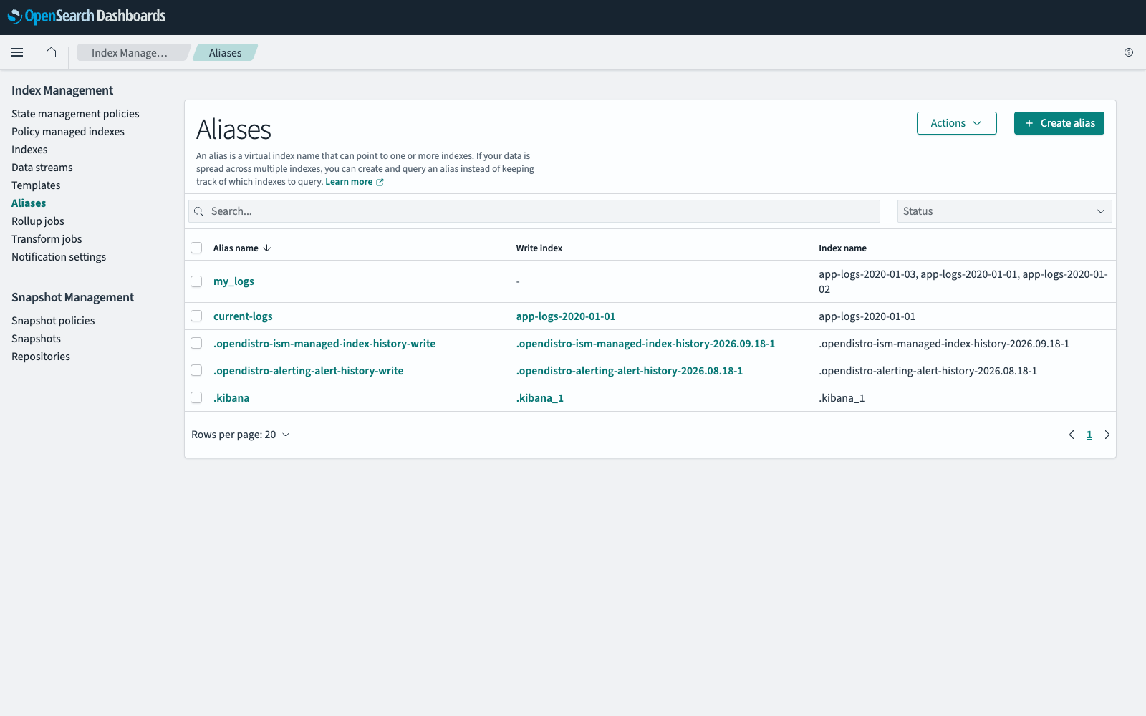Open the hamburger navigation menu
This screenshot has width=1146, height=716.
pos(17,52)
